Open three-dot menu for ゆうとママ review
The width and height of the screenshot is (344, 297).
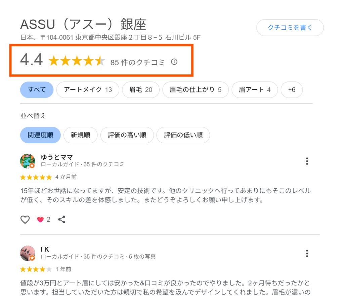tap(307, 161)
